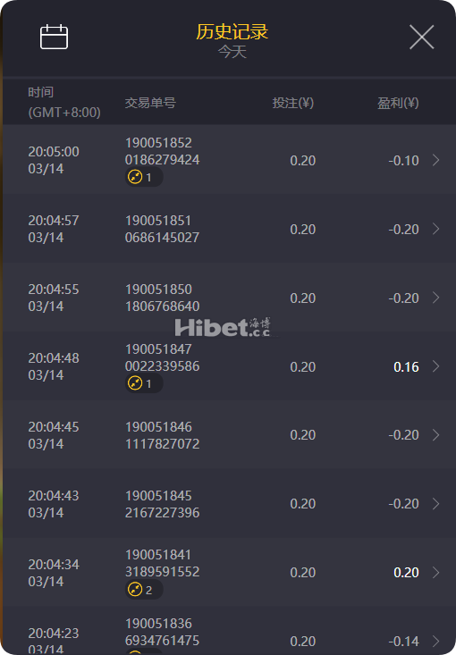
Task: Expand the 20:04:23 record chevron
Action: [x=436, y=641]
